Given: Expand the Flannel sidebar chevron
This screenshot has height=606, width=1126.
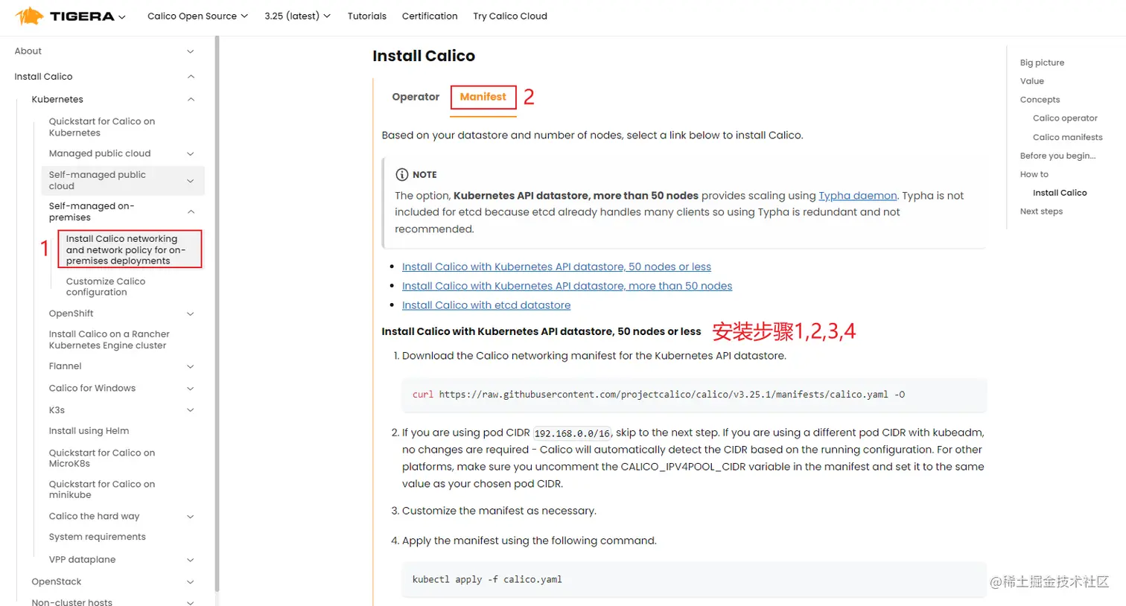Looking at the screenshot, I should pos(191,366).
